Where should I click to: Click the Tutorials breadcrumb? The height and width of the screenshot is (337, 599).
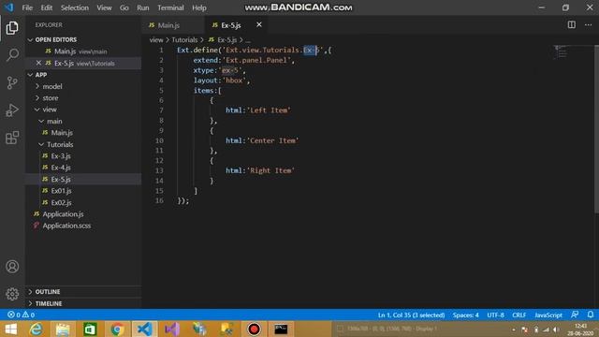click(184, 39)
